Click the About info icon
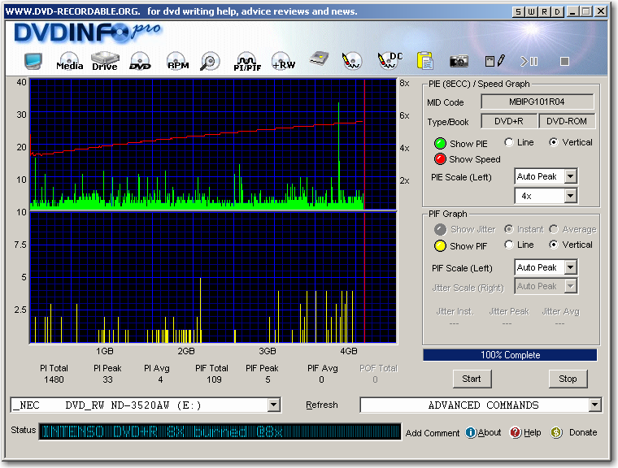The image size is (618, 468). point(471,432)
